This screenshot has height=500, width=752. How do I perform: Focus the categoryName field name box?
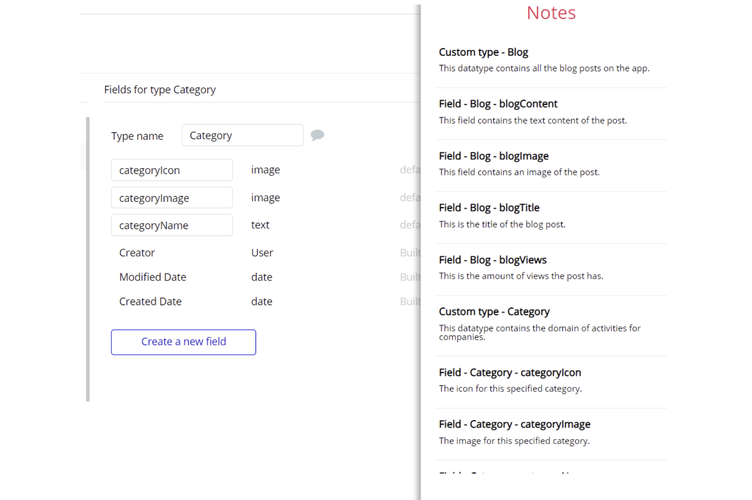tap(172, 225)
